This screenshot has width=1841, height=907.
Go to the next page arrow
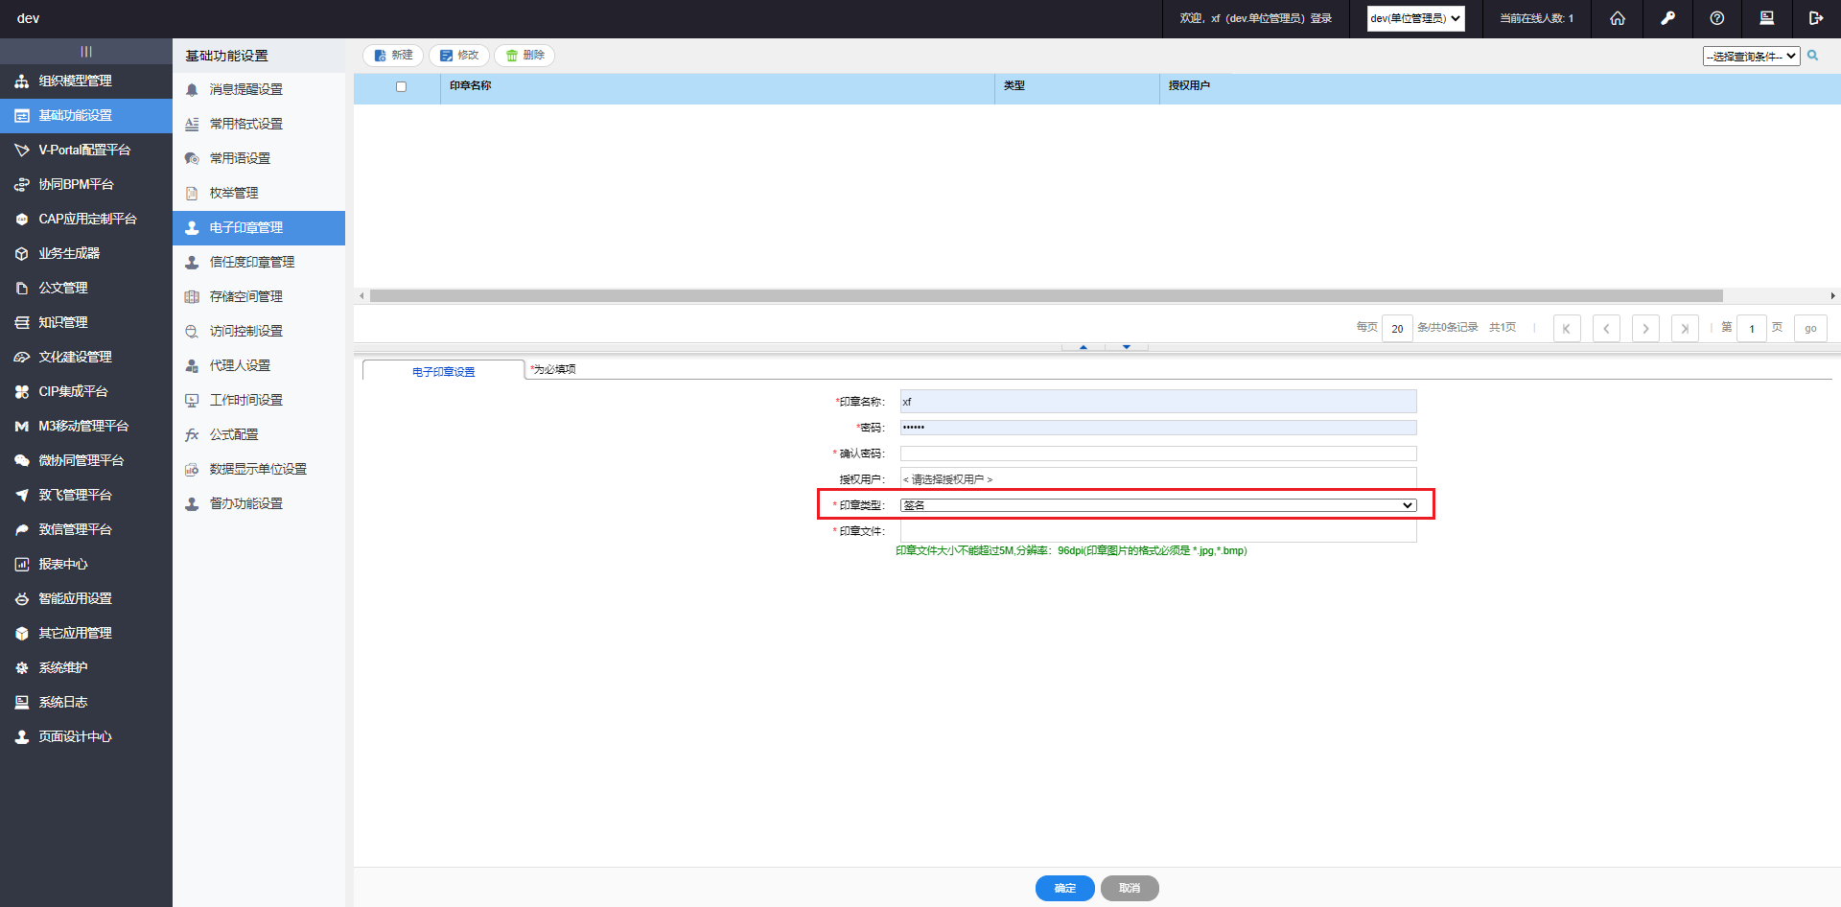pyautogui.click(x=1645, y=329)
